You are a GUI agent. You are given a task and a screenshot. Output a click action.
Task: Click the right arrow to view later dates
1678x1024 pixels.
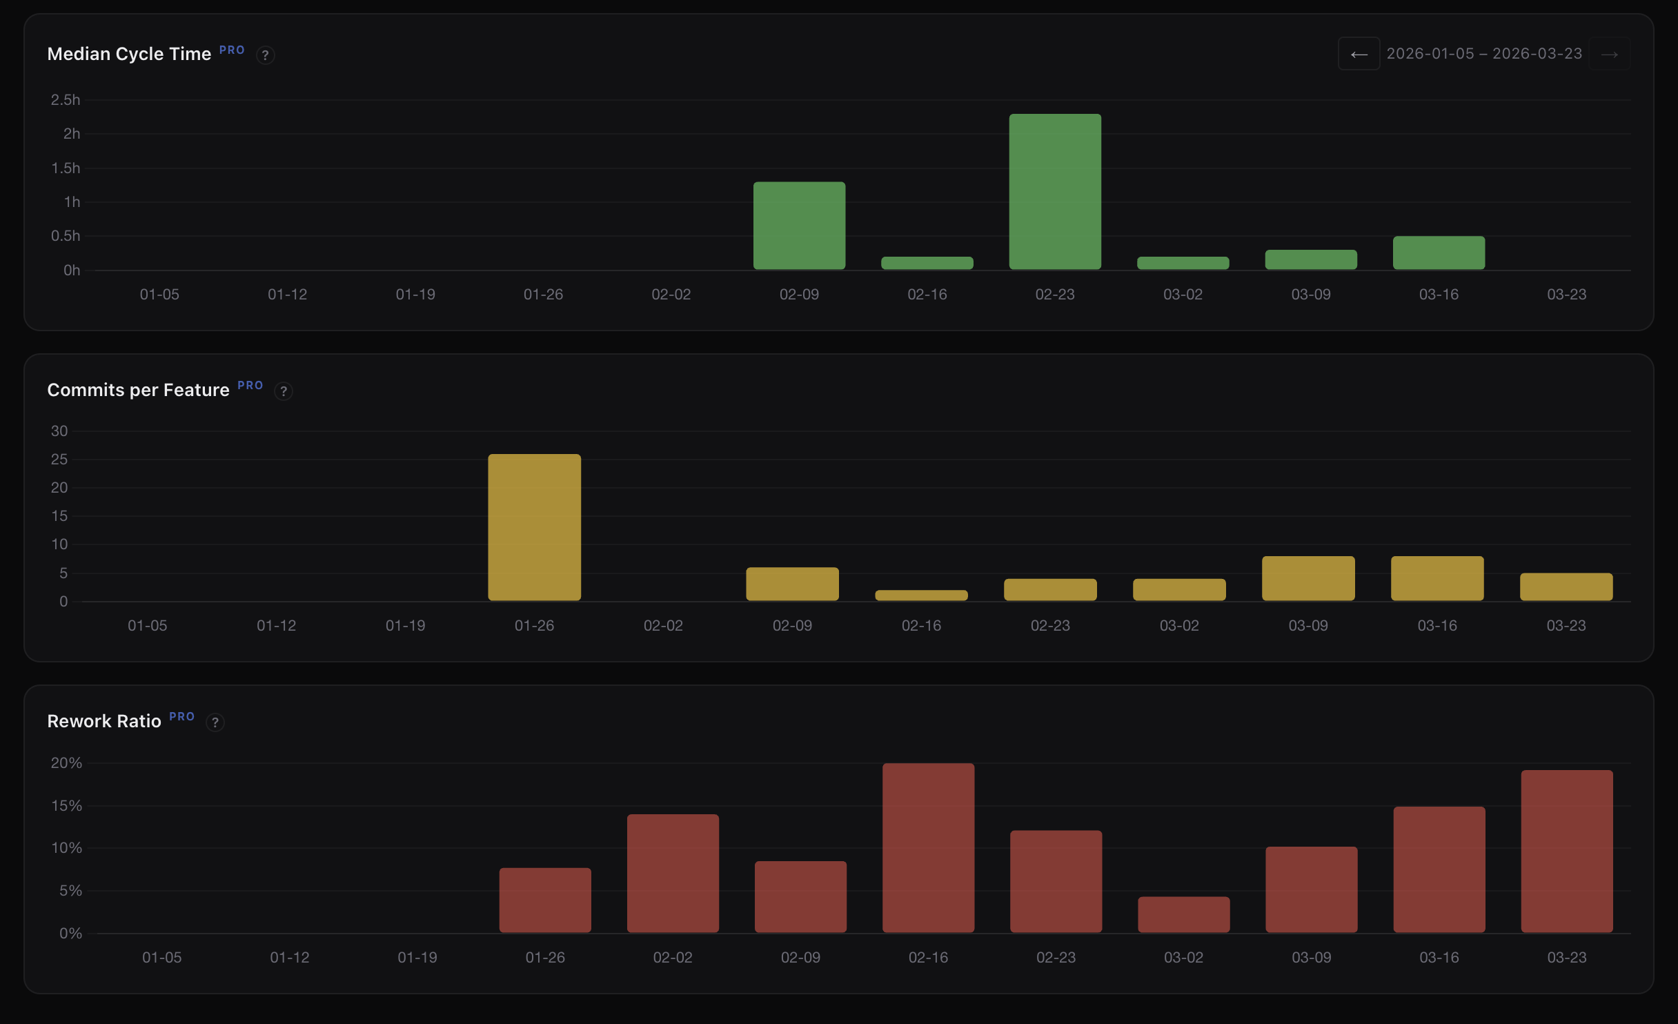(x=1610, y=53)
